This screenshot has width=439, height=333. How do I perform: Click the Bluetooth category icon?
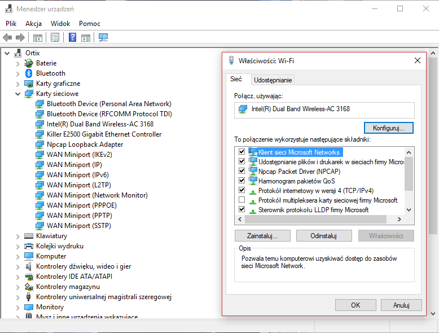pyautogui.click(x=29, y=73)
